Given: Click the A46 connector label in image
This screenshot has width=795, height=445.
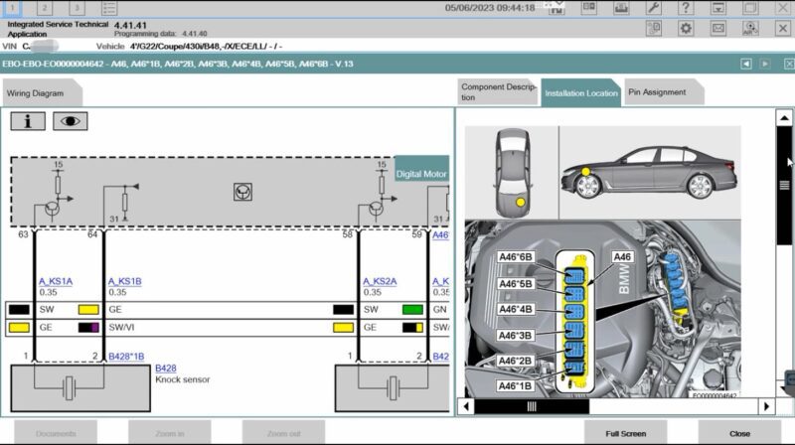Looking at the screenshot, I should [x=622, y=257].
